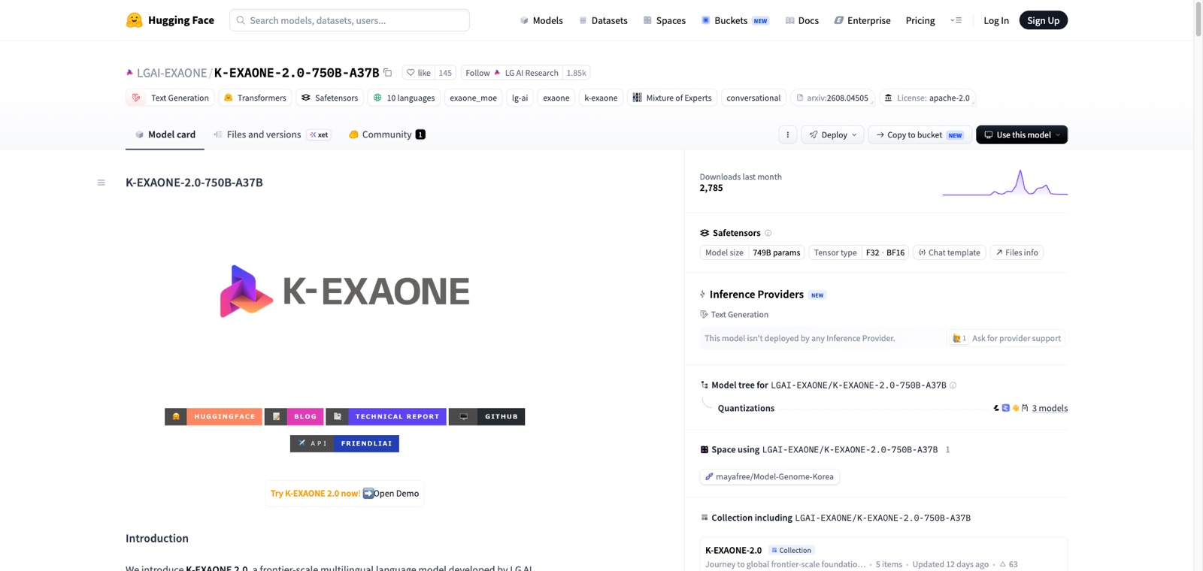Open LGAI-EXAONE organization link
The image size is (1203, 571).
point(171,73)
